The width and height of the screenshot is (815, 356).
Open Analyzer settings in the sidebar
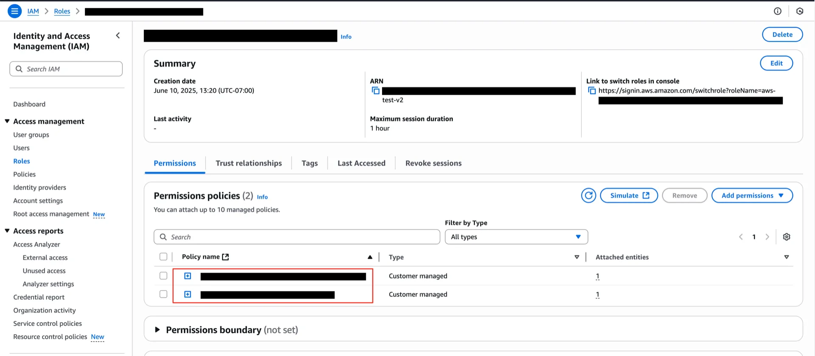pos(48,284)
